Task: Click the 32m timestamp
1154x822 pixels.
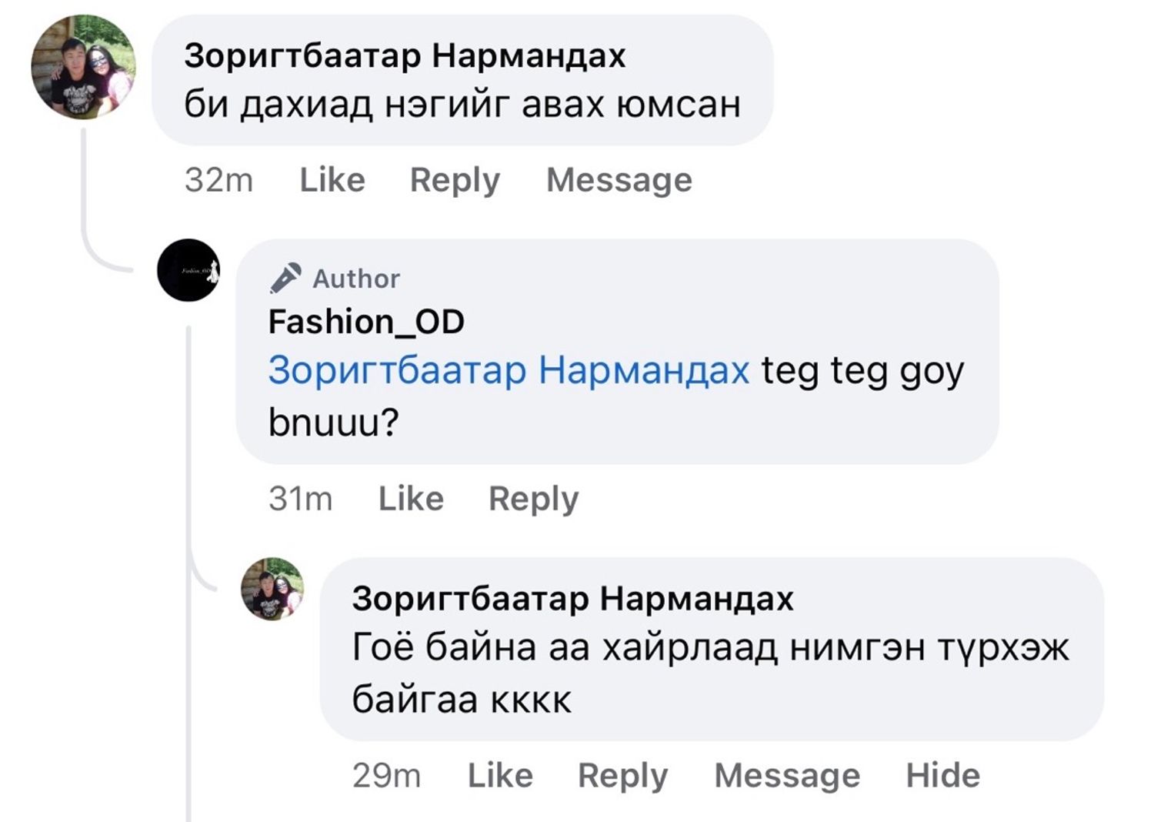Action: point(218,180)
